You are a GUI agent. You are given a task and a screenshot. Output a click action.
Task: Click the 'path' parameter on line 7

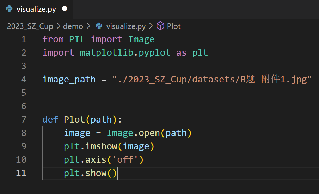tap(101, 119)
